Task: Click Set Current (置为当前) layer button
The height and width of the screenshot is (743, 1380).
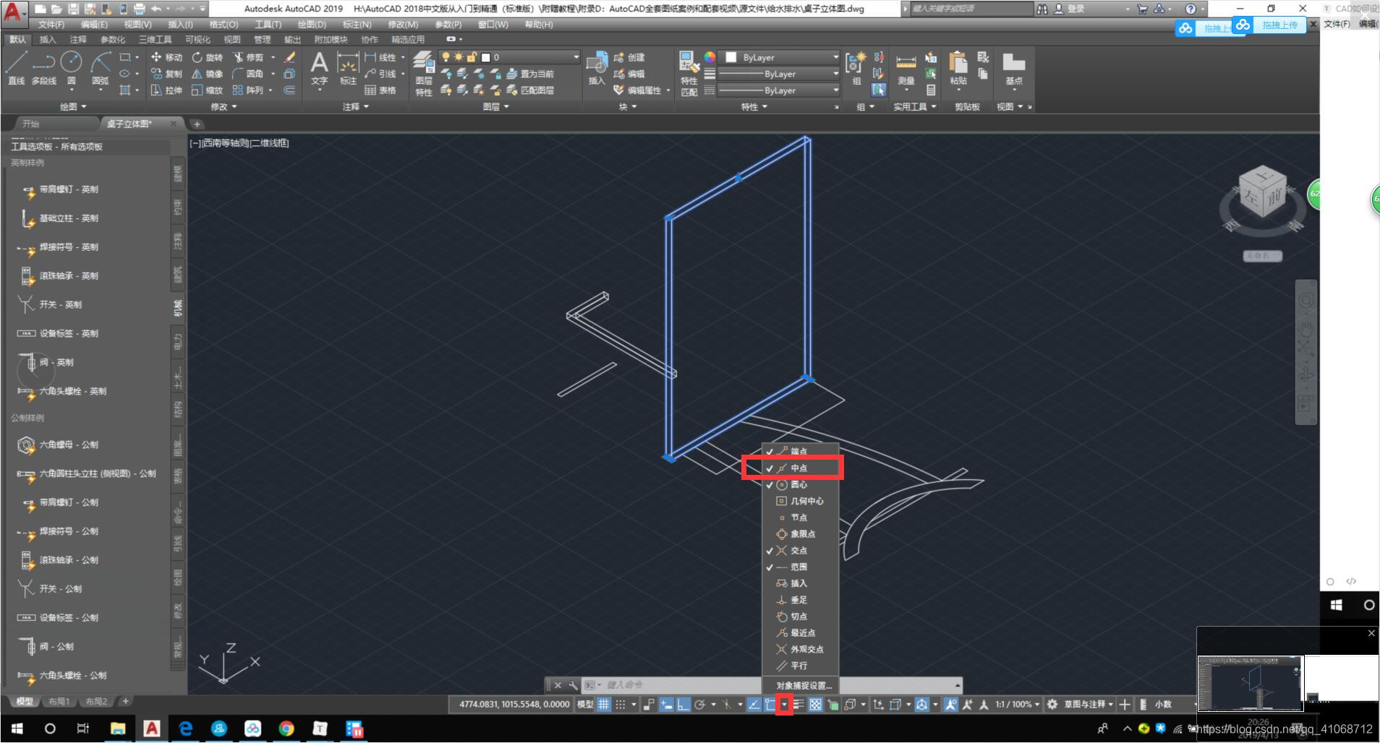Action: pyautogui.click(x=529, y=74)
